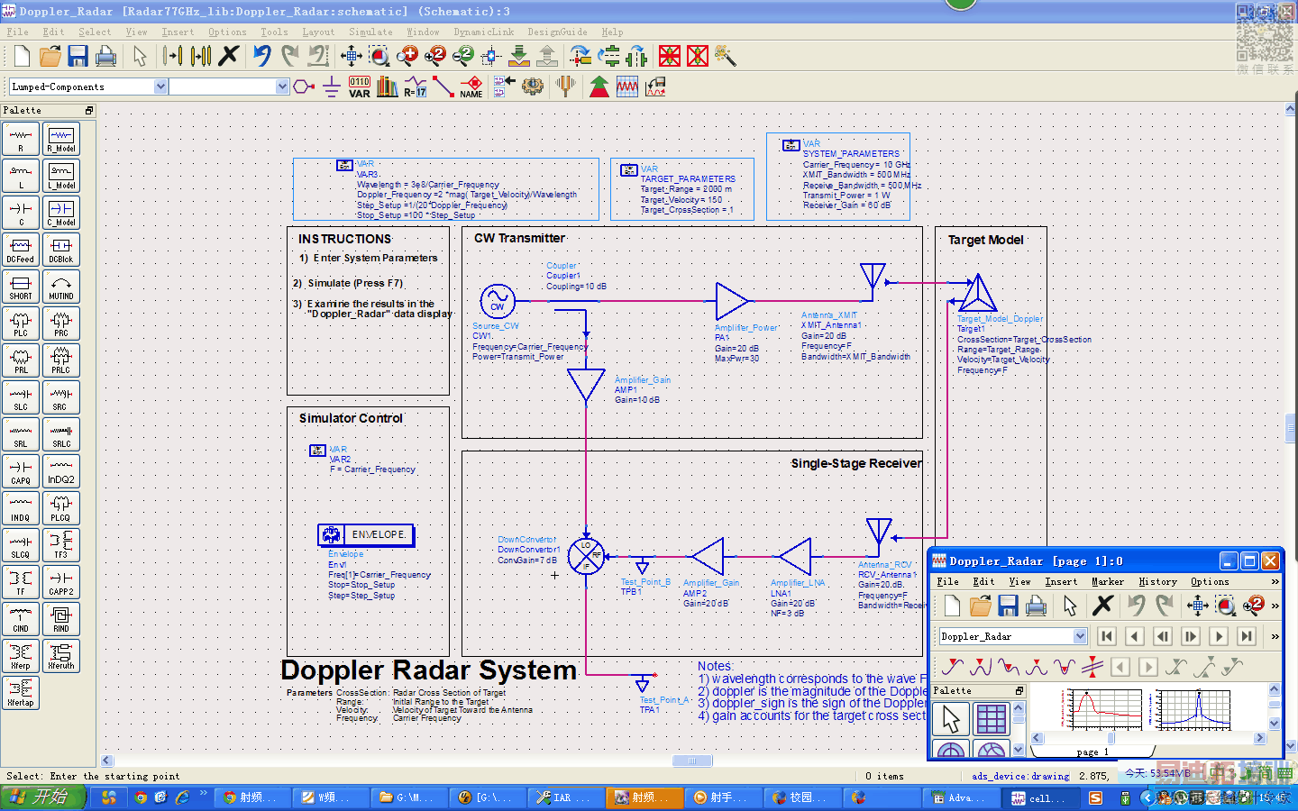The width and height of the screenshot is (1298, 811).
Task: Click the wire/pin NAME label tool
Action: click(471, 87)
